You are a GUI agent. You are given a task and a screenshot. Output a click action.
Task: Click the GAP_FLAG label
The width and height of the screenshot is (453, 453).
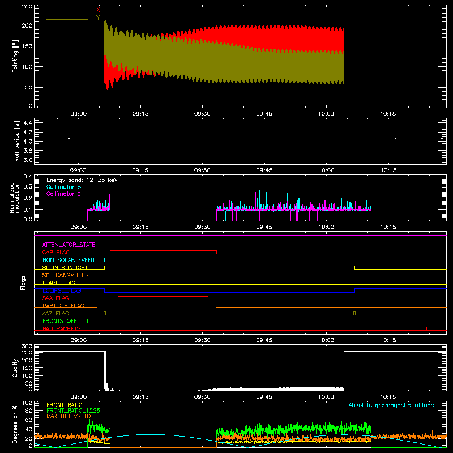click(55, 252)
